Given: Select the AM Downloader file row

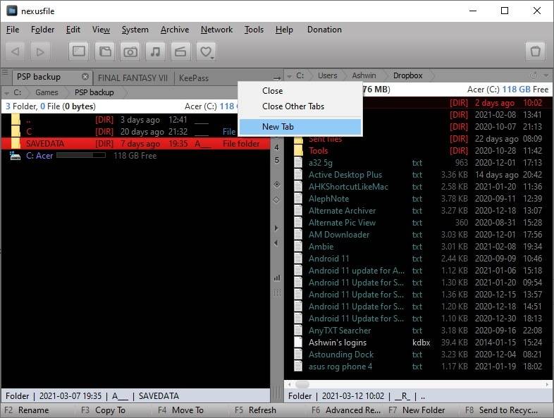Looking at the screenshot, I should [x=418, y=235].
